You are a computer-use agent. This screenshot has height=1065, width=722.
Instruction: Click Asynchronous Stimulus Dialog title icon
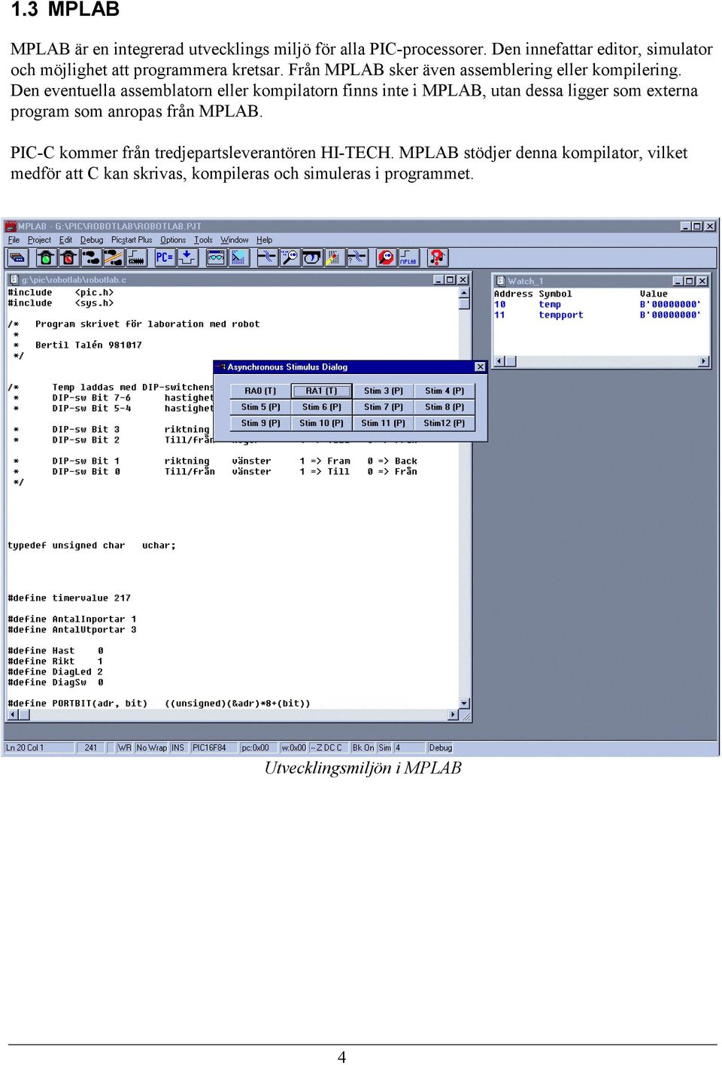(x=221, y=367)
